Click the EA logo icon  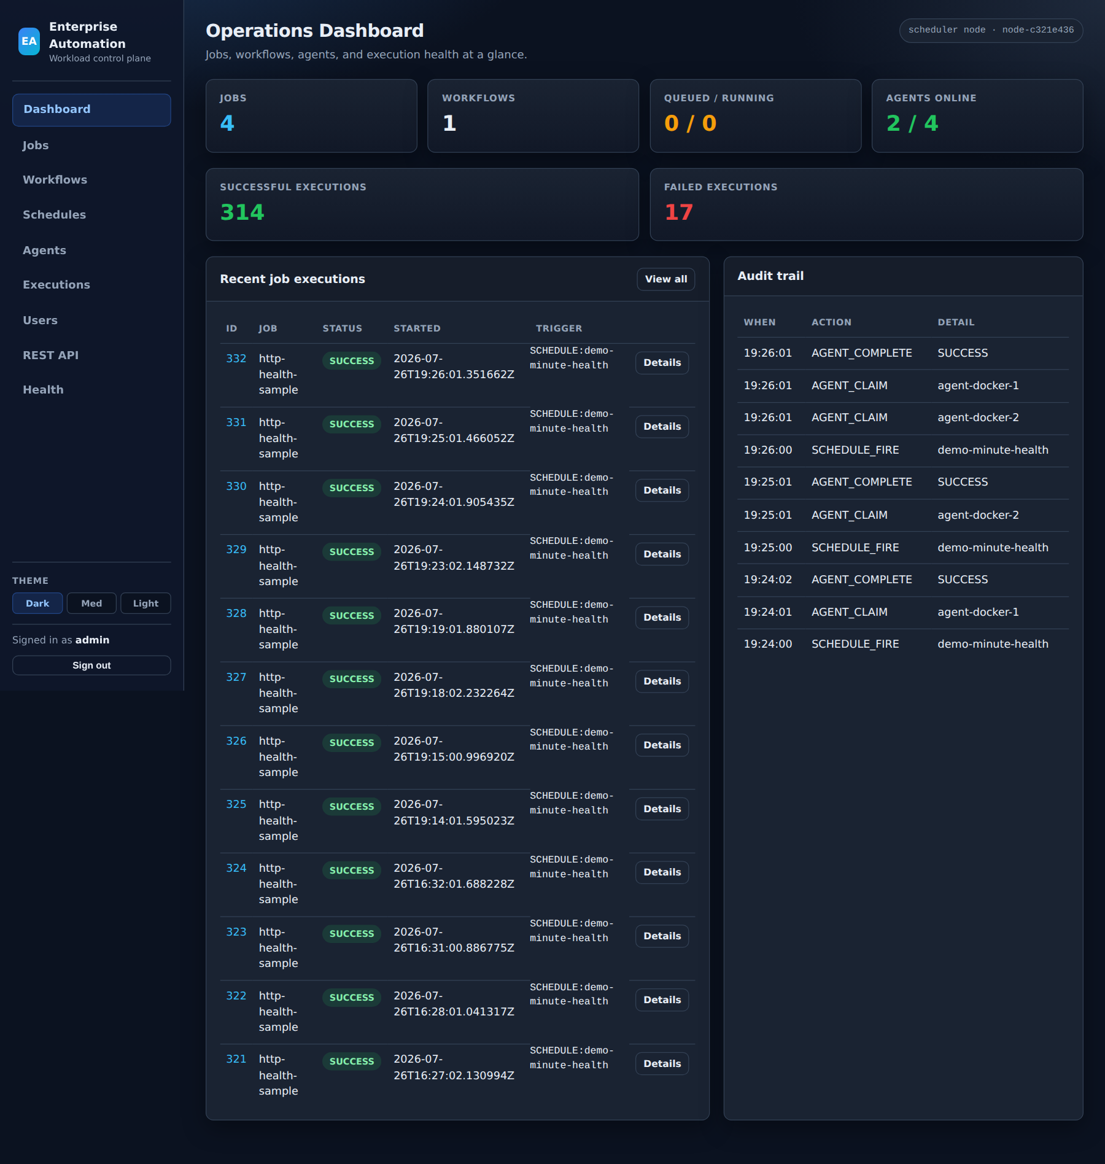[29, 41]
